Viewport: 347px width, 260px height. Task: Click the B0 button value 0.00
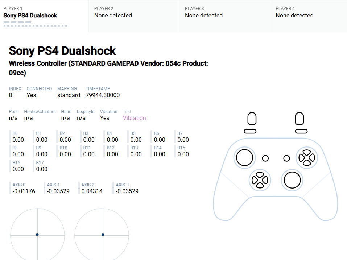point(18,140)
